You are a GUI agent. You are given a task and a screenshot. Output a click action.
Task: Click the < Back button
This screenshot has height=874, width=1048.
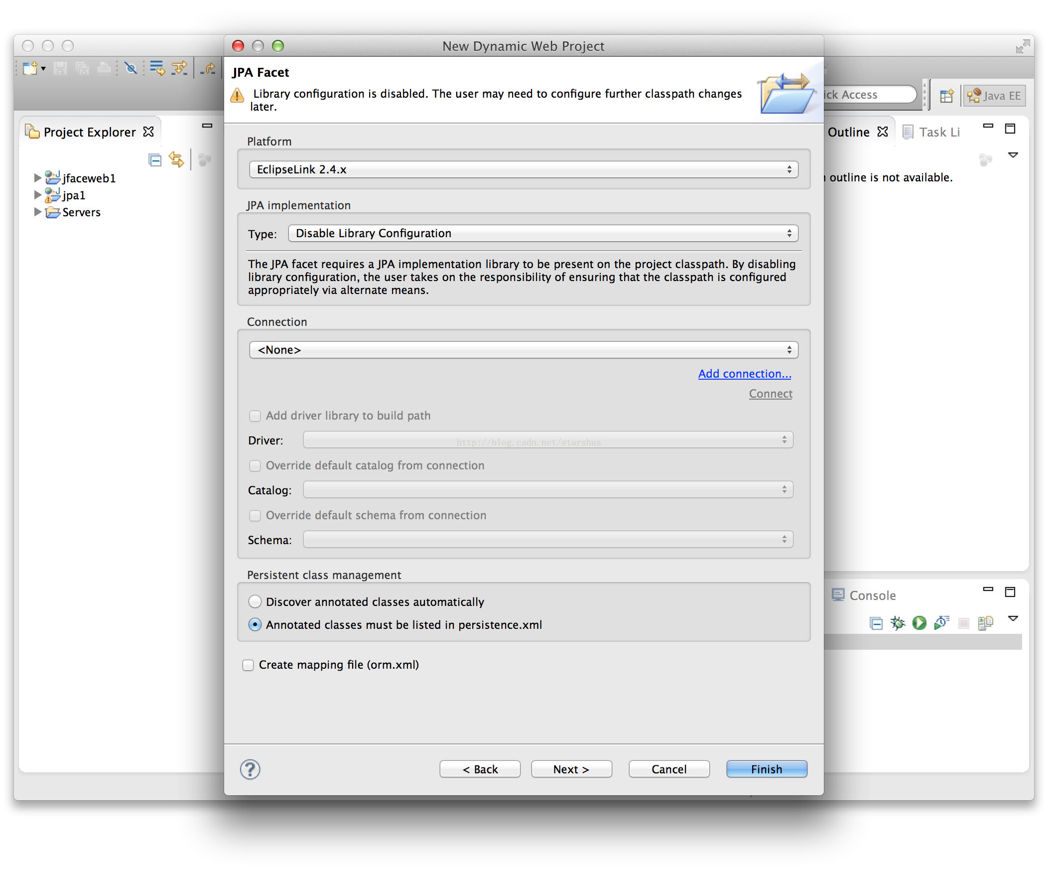[480, 769]
